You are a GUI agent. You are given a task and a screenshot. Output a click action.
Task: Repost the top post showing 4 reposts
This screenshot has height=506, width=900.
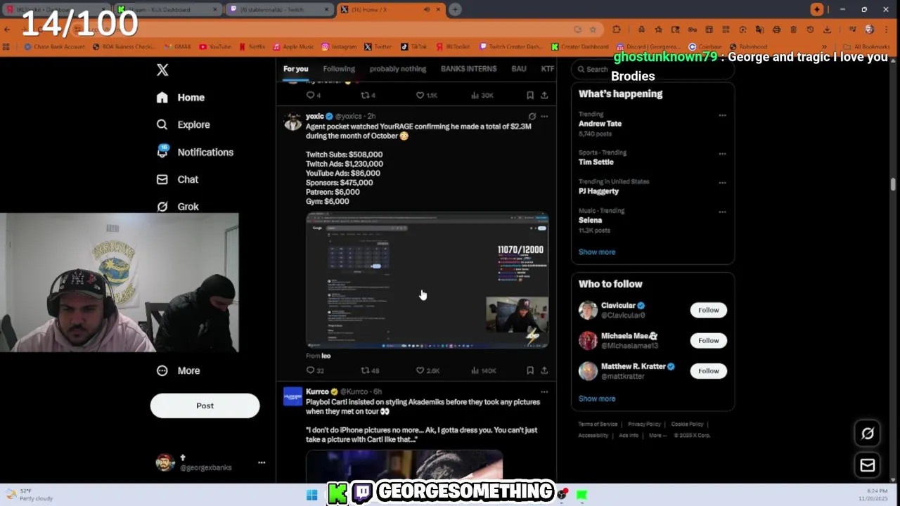tap(368, 95)
